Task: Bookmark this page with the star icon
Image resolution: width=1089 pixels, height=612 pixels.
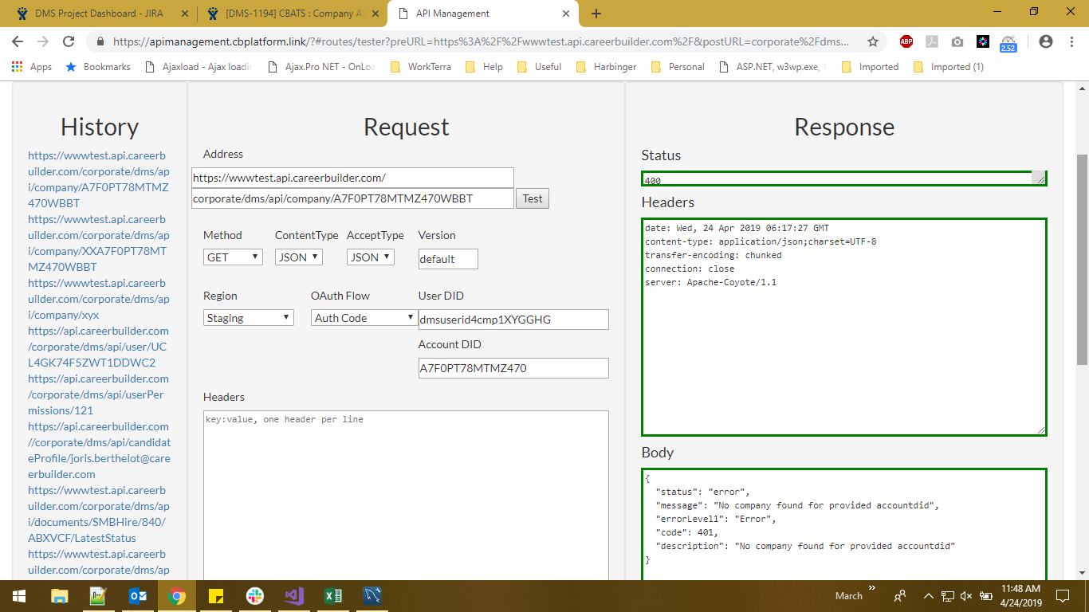Action: click(873, 41)
